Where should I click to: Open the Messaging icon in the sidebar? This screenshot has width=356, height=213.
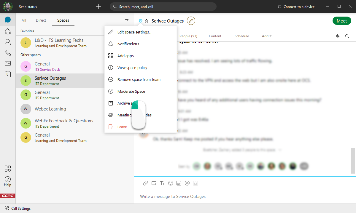point(7,20)
